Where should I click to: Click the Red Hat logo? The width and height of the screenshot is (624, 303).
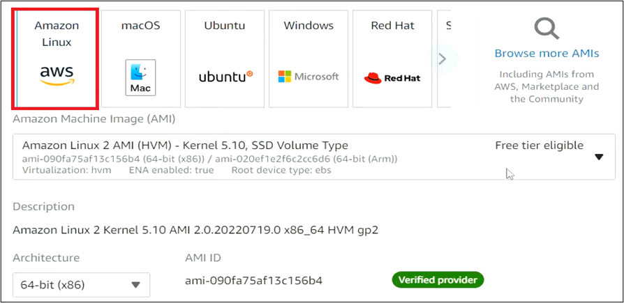392,77
